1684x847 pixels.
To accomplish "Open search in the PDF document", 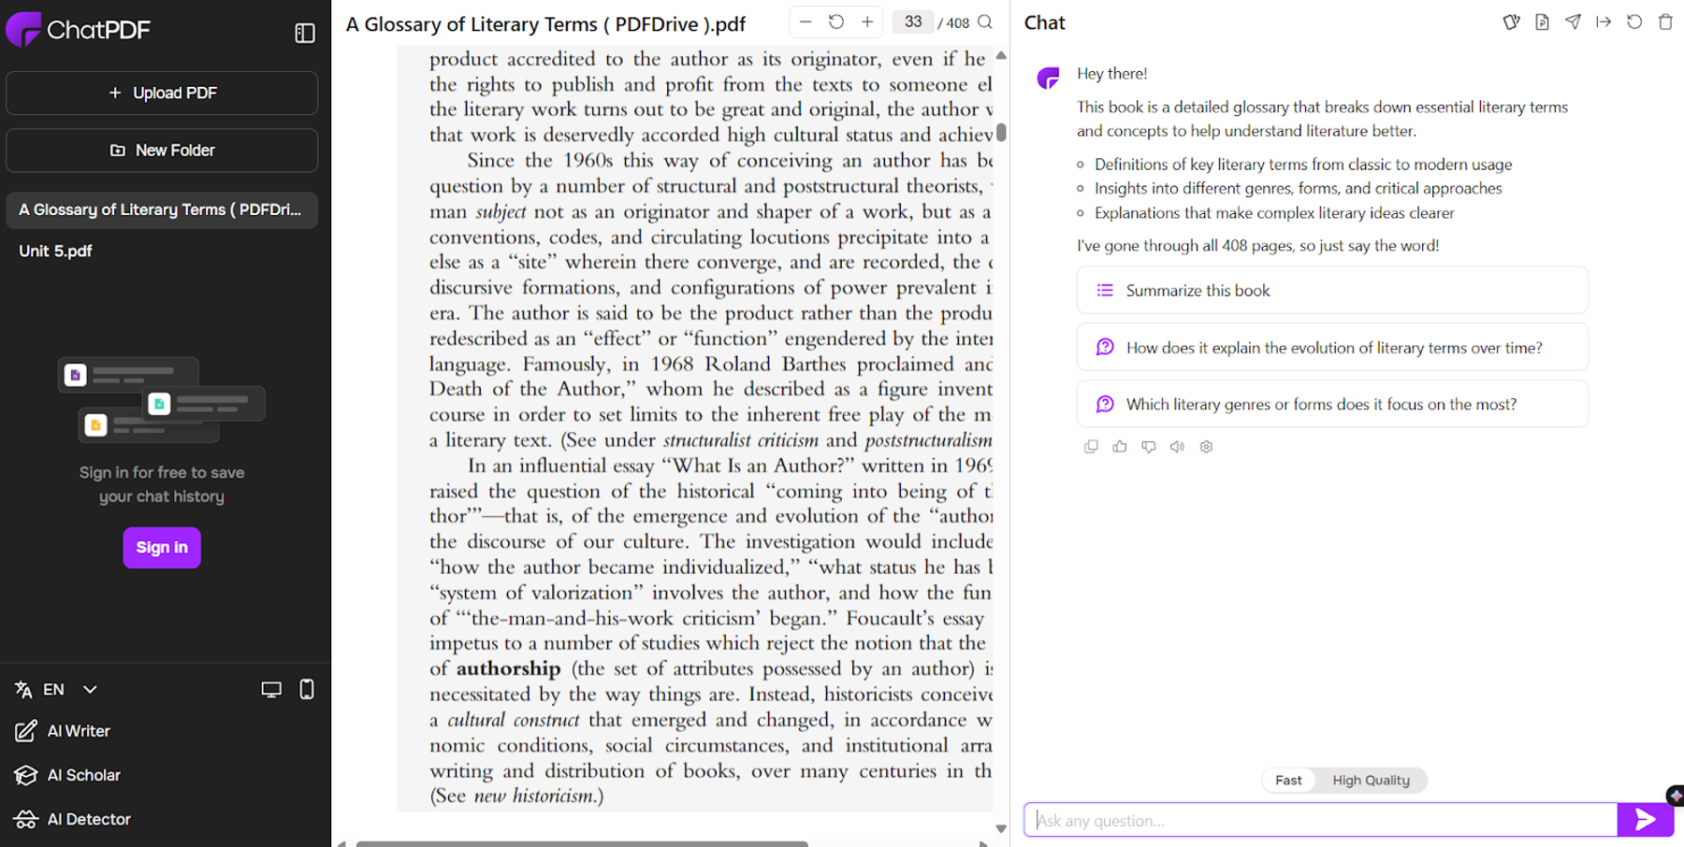I will (x=985, y=22).
